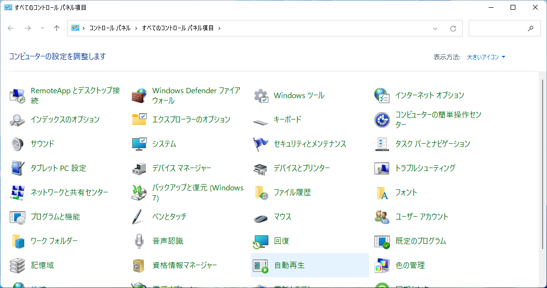The image size is (547, 288).
Task: Open the コンピューターの簡単操作センター icon
Action: (x=382, y=120)
